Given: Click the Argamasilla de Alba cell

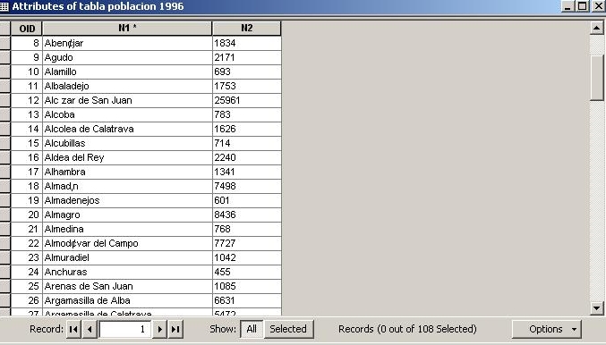Looking at the screenshot, I should (127, 300).
